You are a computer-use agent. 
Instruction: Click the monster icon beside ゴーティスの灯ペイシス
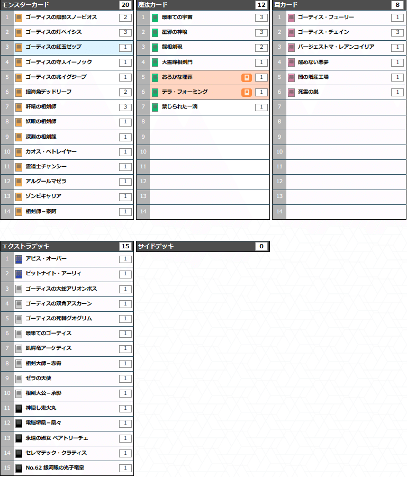[19, 32]
